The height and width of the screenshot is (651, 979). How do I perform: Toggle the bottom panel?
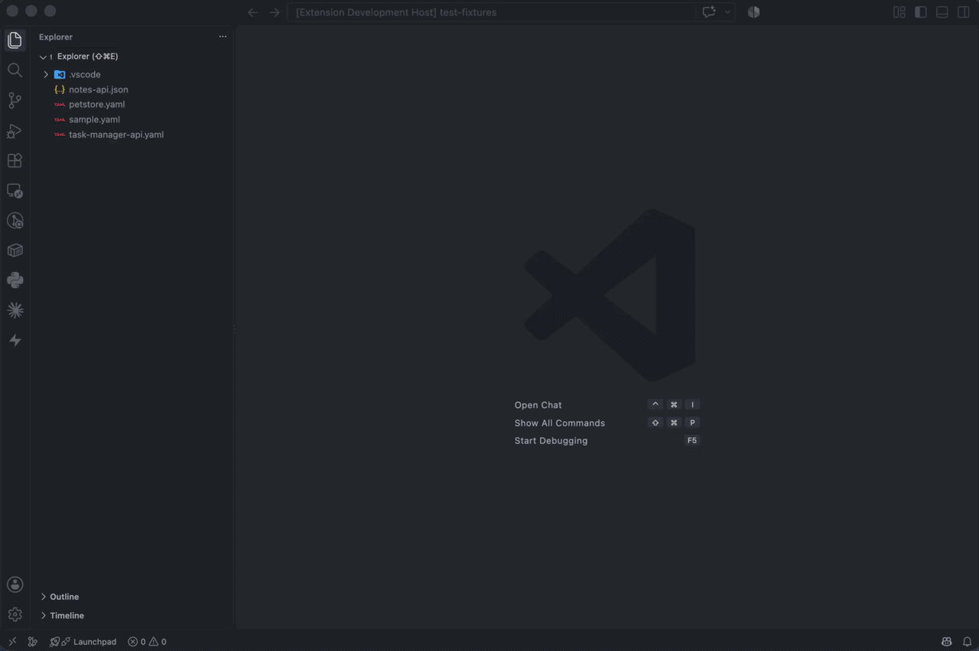pyautogui.click(x=942, y=12)
